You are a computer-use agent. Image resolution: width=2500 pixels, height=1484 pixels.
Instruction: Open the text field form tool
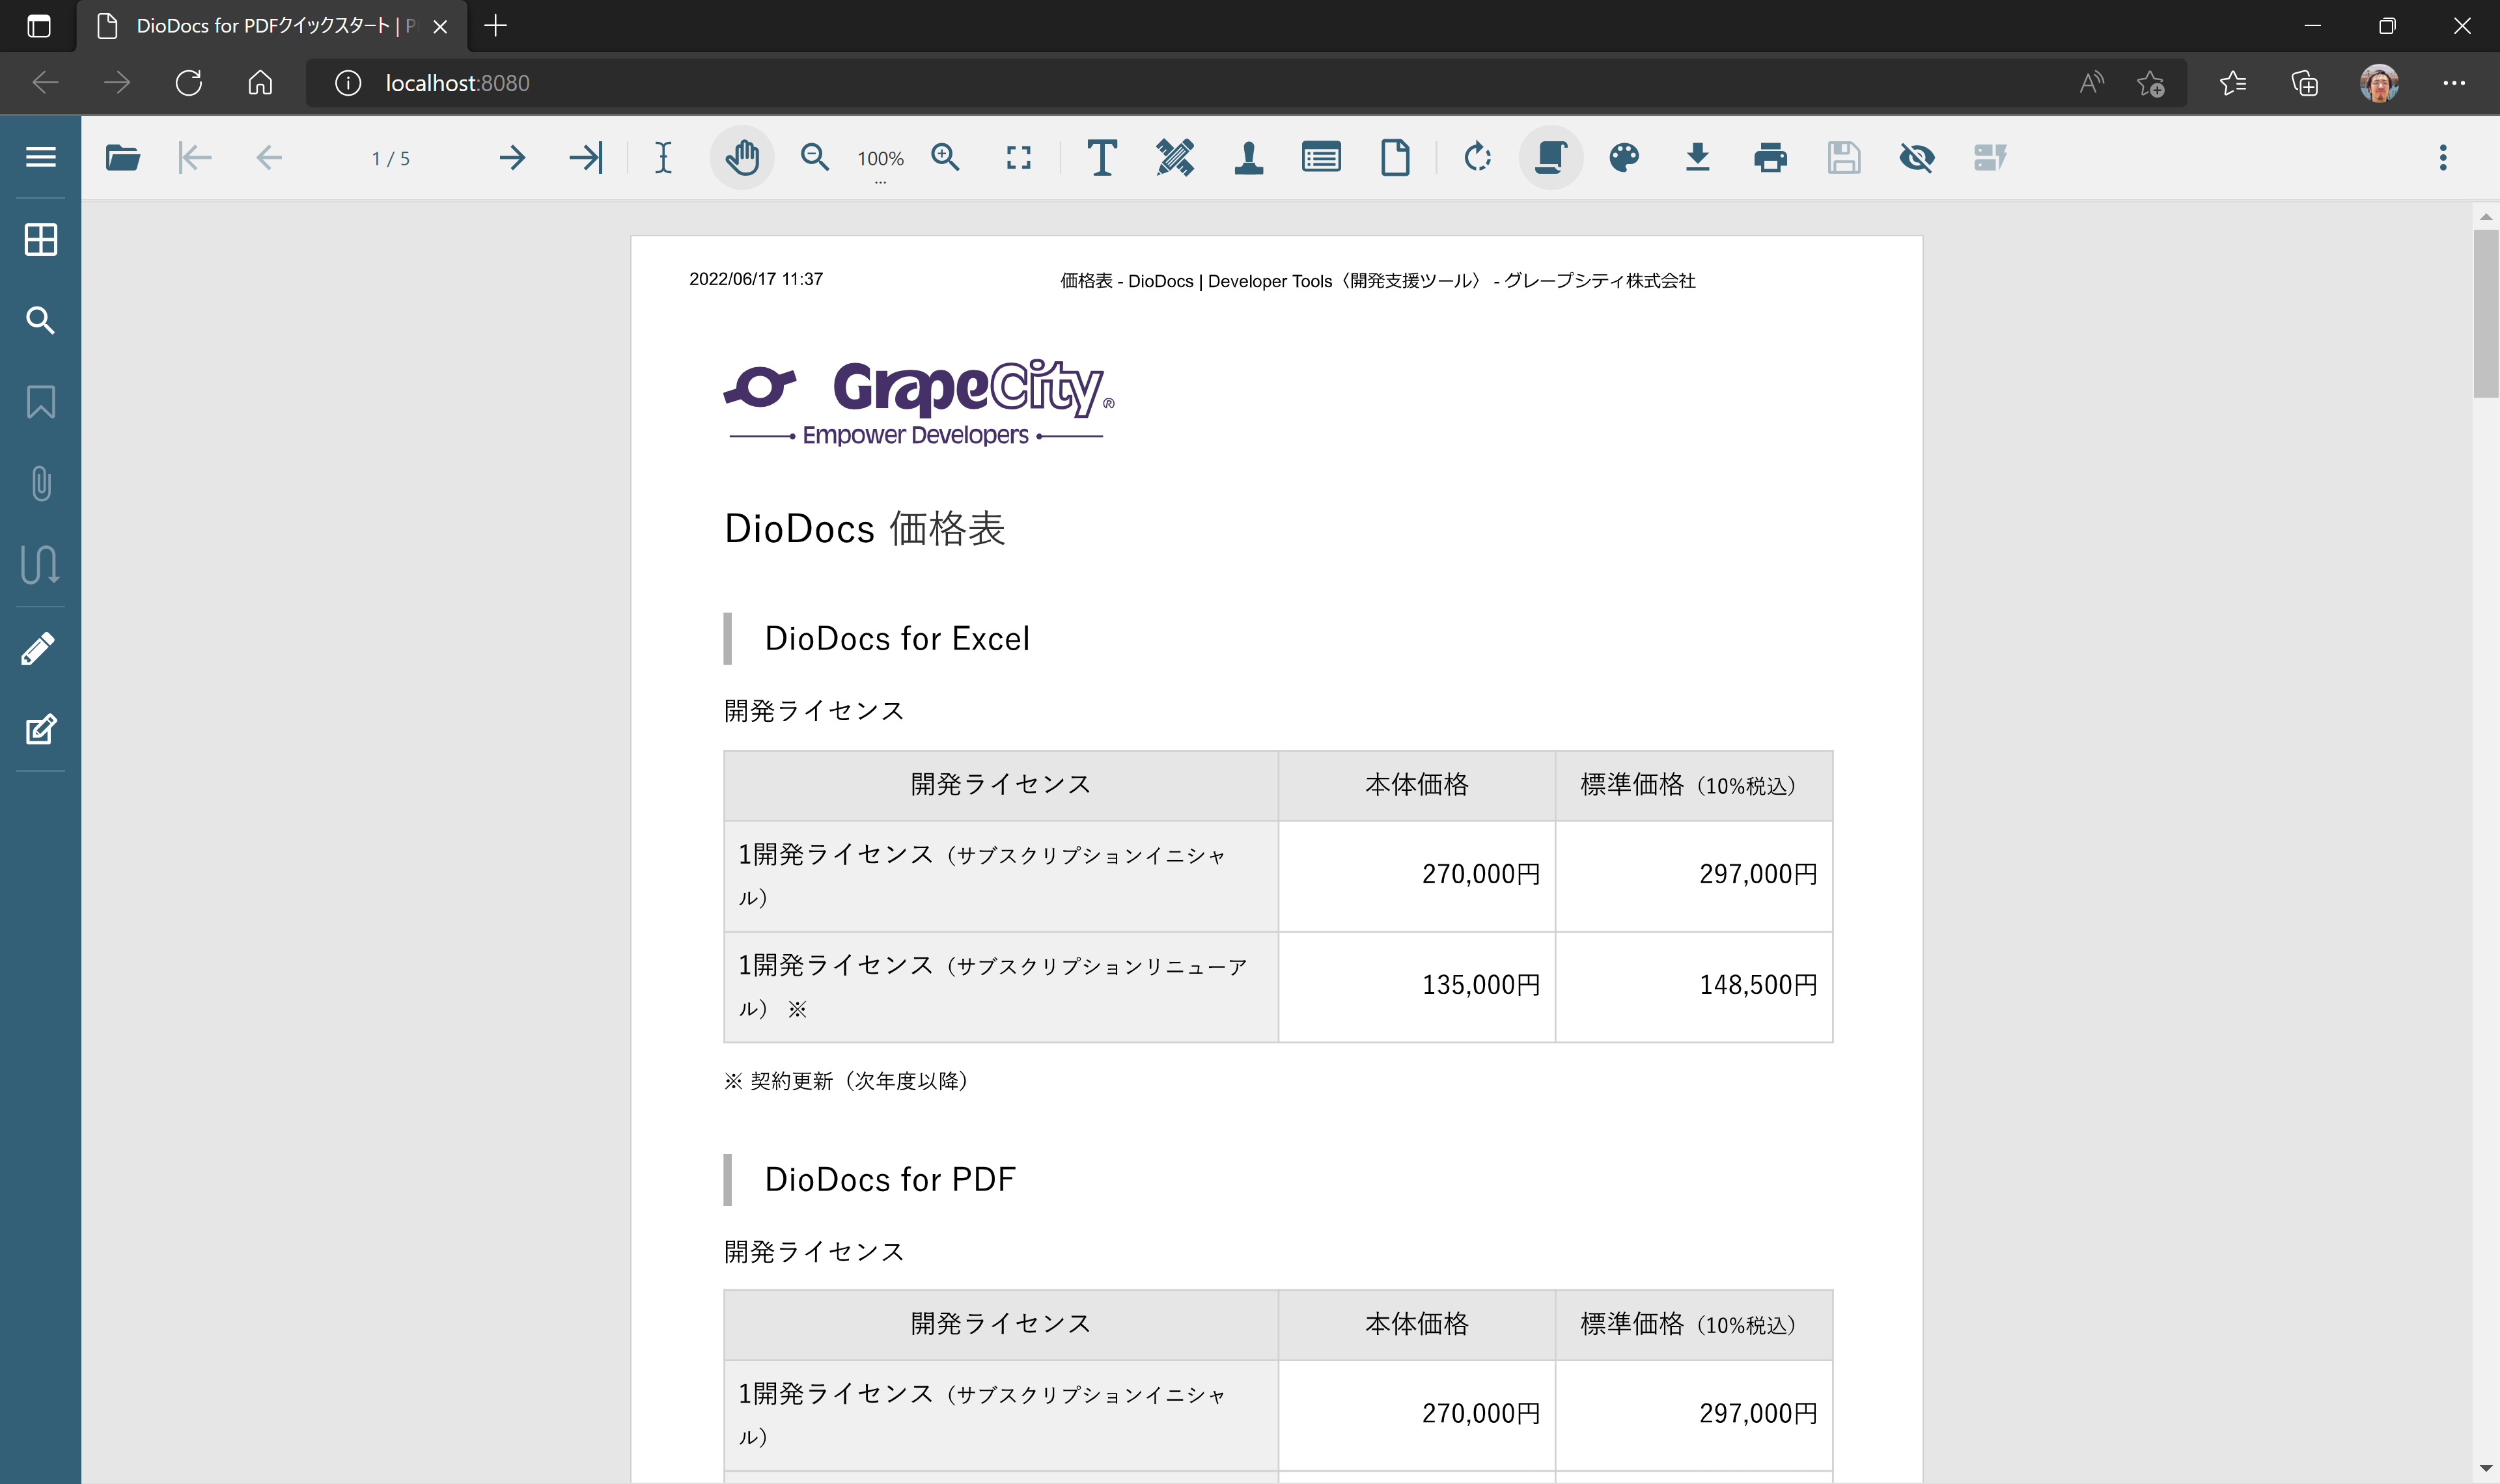point(1321,157)
